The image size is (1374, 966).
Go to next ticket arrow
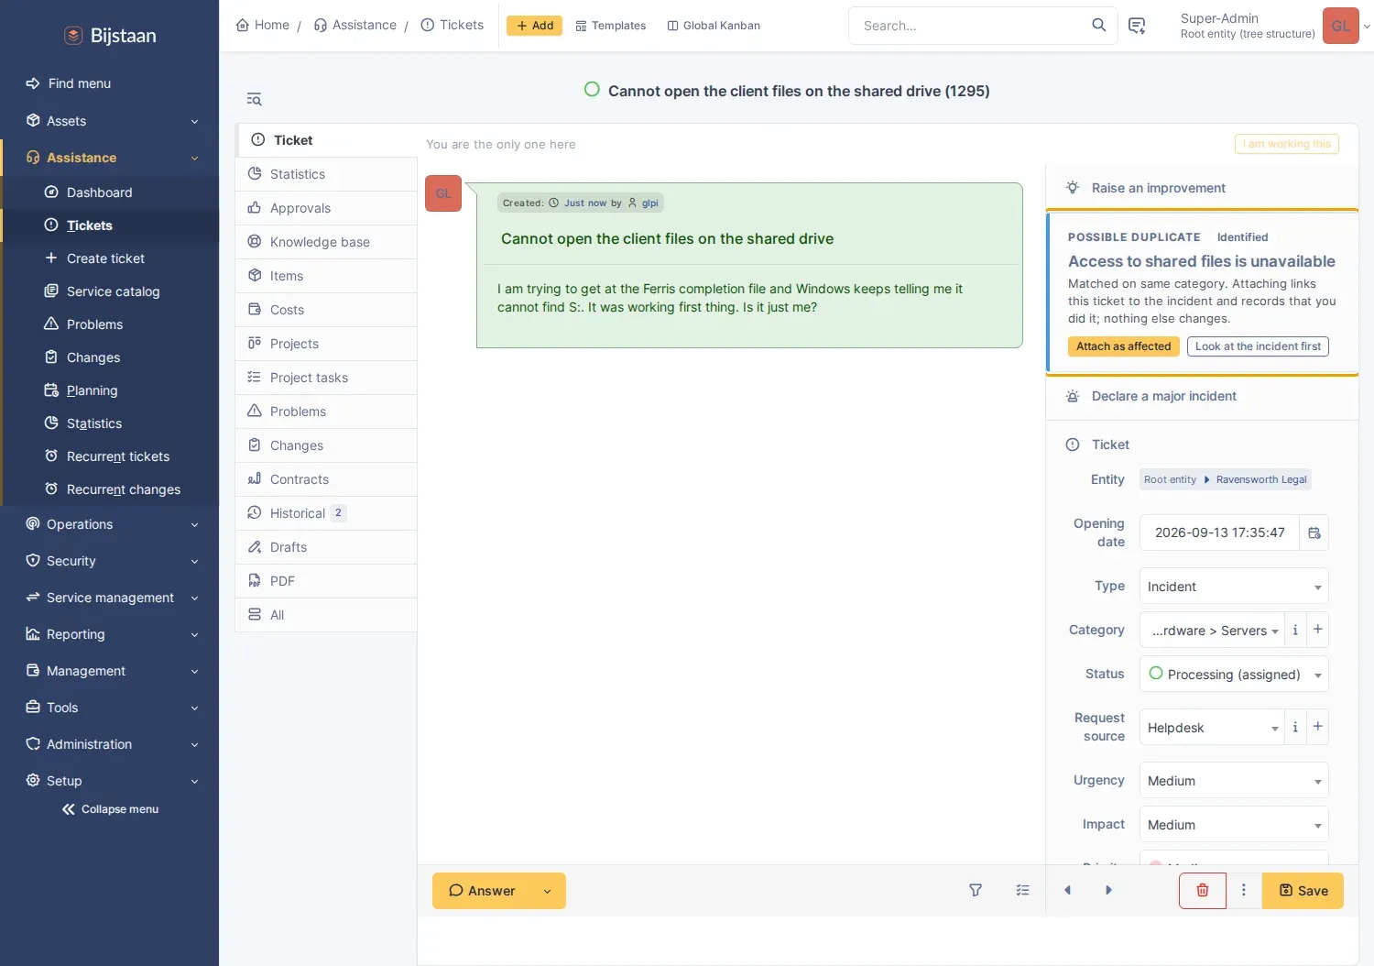tap(1108, 891)
